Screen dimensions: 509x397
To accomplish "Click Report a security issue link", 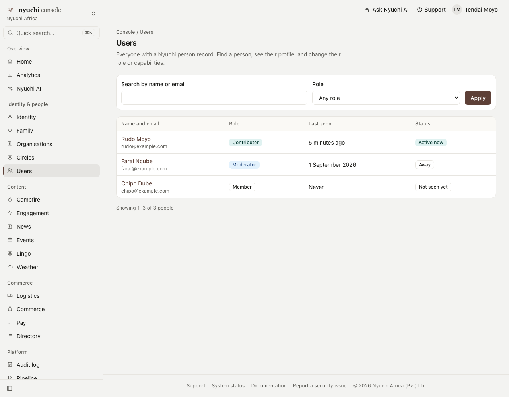I will [x=320, y=386].
